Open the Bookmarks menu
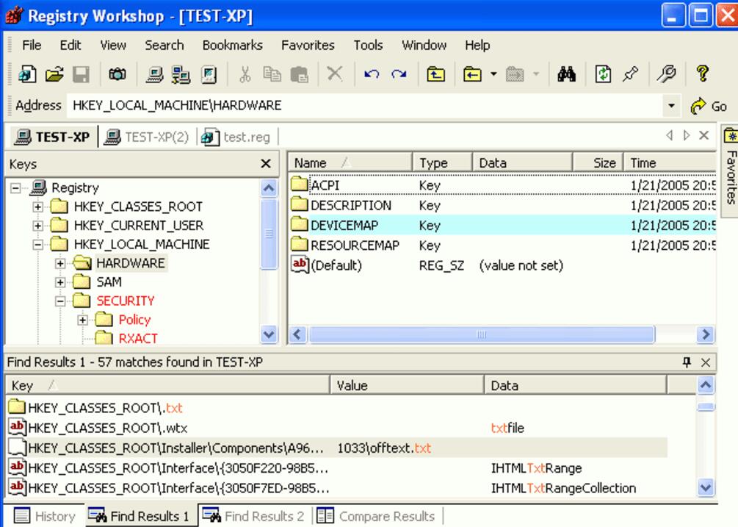The width and height of the screenshot is (738, 527). (232, 45)
